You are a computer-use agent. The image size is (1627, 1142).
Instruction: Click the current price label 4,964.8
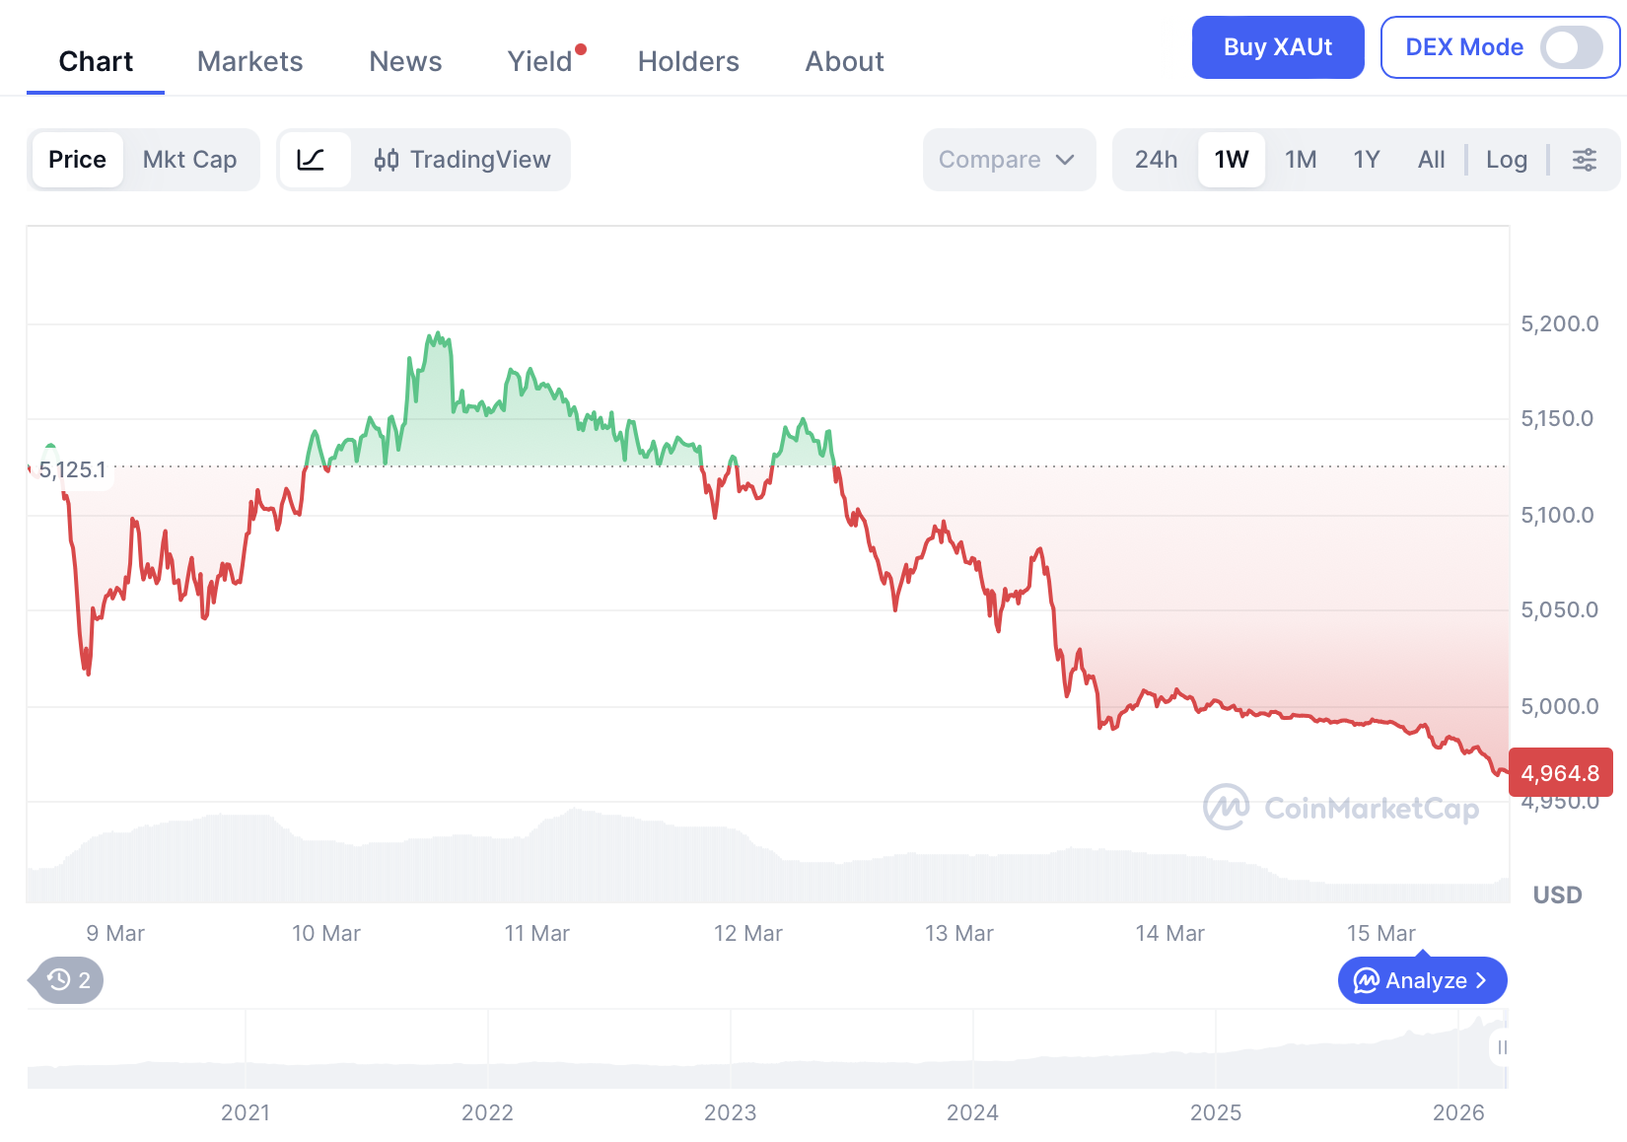(1560, 773)
